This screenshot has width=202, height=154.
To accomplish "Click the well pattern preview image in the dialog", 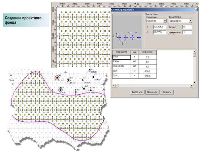I will pyautogui.click(x=127, y=31).
